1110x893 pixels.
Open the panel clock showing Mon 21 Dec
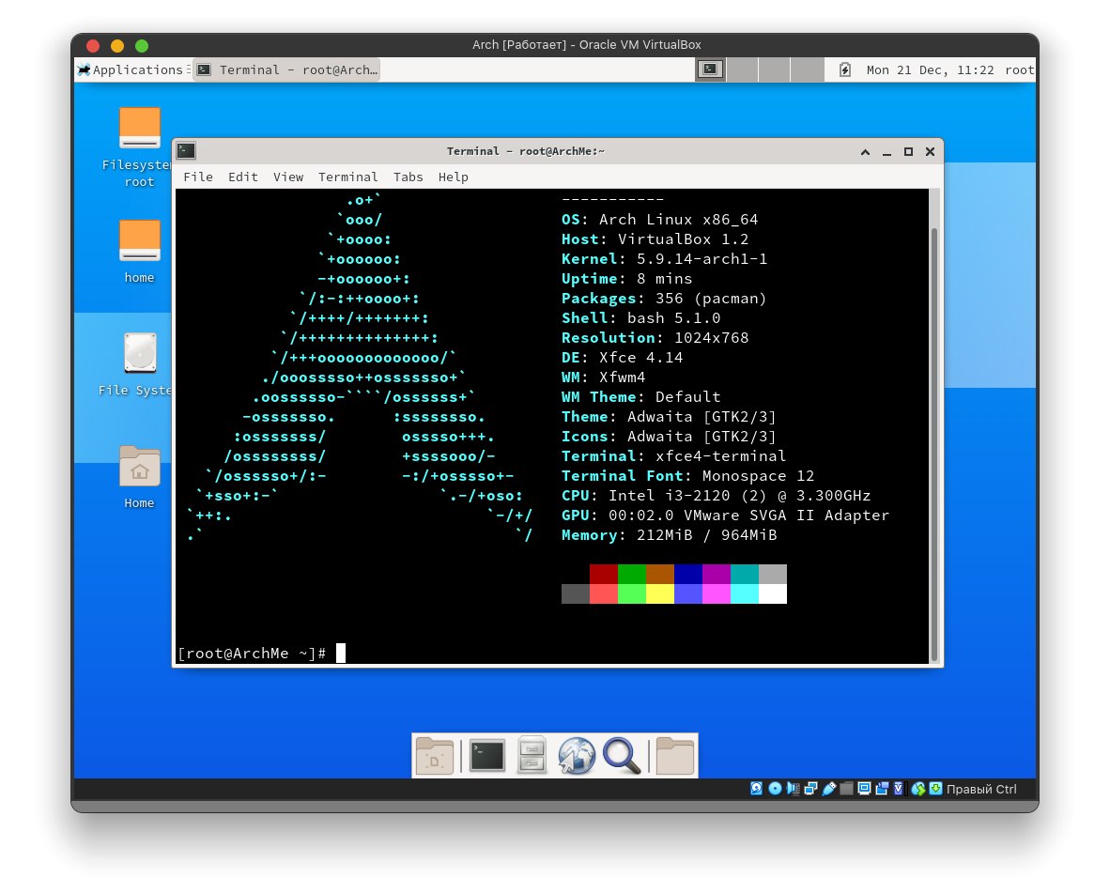pyautogui.click(x=930, y=70)
